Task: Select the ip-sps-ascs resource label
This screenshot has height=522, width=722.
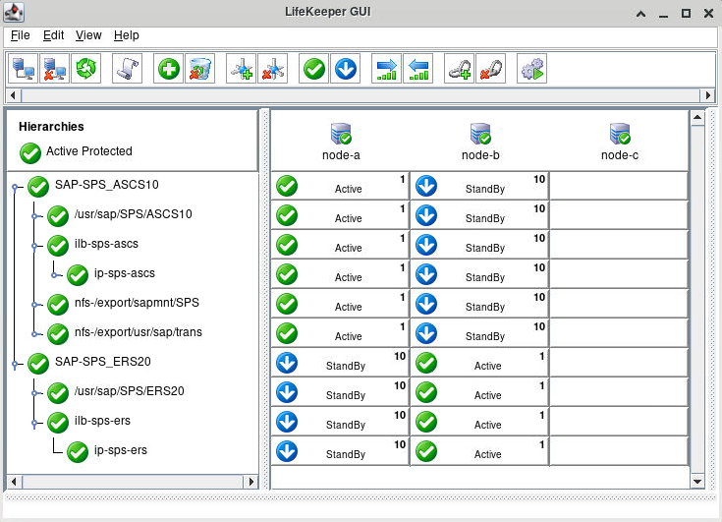Action: coord(125,273)
